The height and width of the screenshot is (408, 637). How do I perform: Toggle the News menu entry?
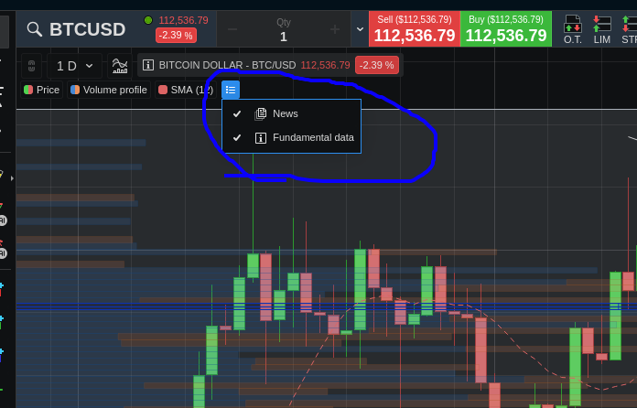291,113
